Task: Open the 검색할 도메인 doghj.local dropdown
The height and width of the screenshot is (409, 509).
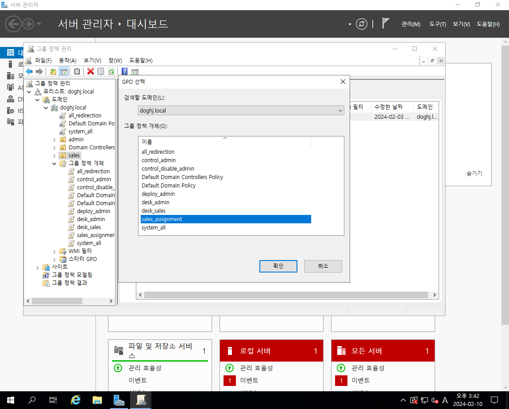Action: point(241,110)
